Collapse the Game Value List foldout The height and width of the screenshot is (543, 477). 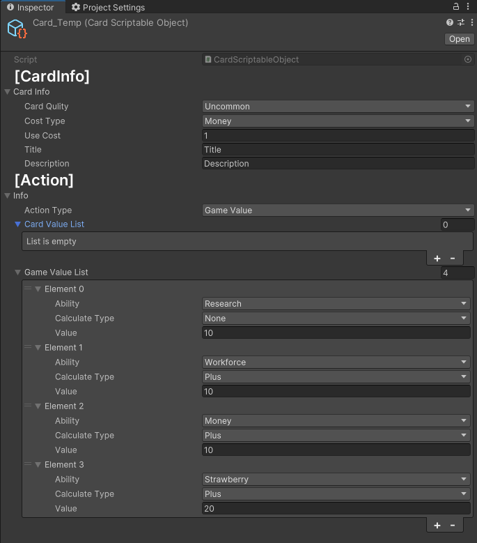[x=17, y=272]
